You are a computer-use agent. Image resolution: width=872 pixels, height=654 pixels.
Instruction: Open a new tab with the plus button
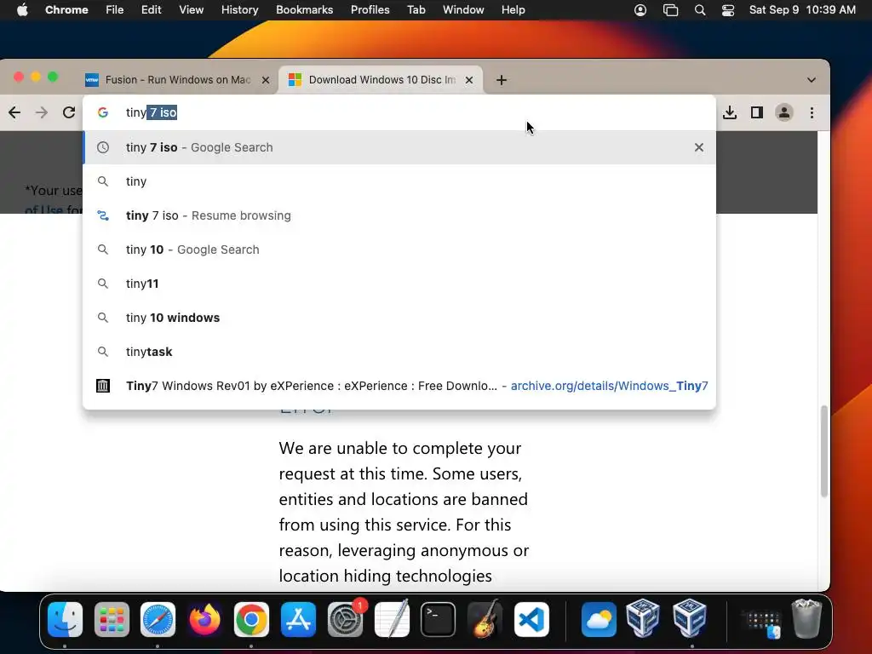tap(501, 80)
